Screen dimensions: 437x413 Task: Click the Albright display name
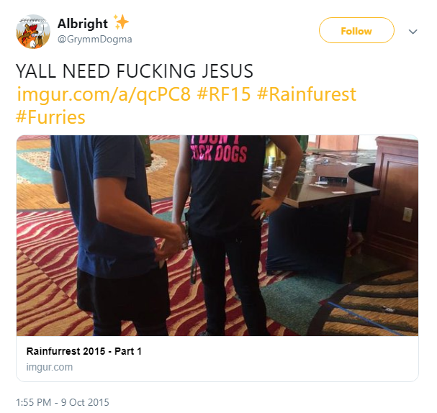click(x=83, y=24)
